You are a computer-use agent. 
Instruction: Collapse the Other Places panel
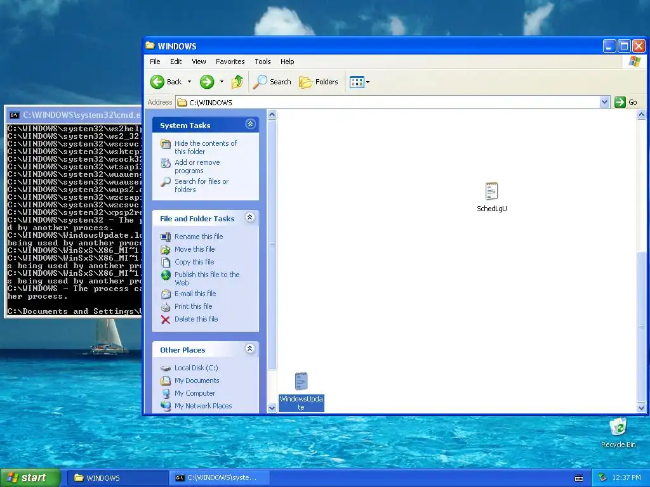coord(250,349)
